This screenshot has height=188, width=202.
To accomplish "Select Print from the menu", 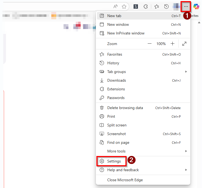I will coord(143,116).
